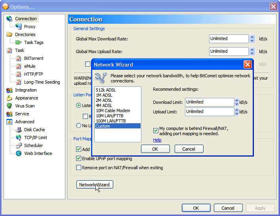
Task: Decrease the wizard Download Limit value
Action: pos(236,104)
